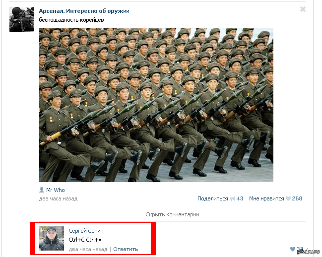Open the Арсенал group avatar thumbnail

coord(22,19)
